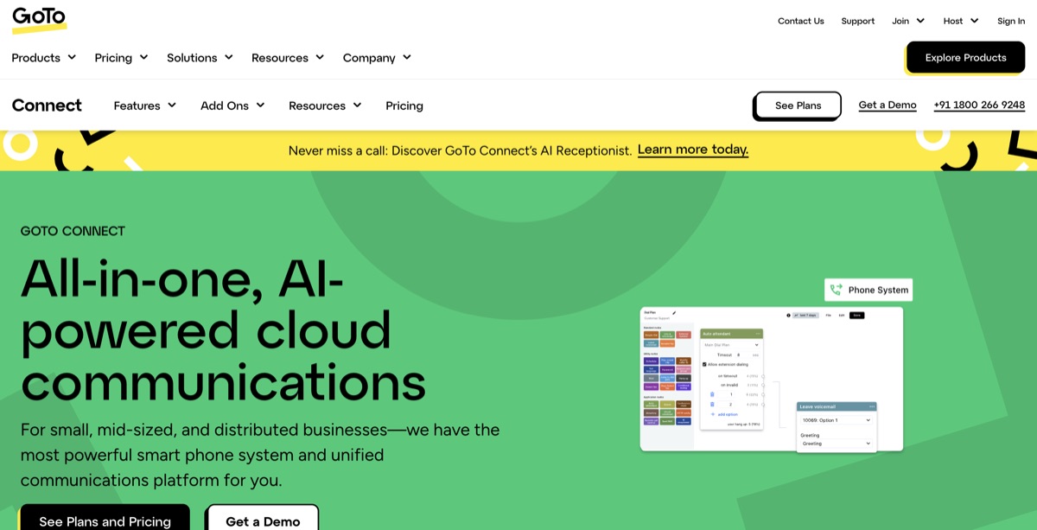The image size is (1037, 530).
Task: Click the +91 1800 266 9248 phone link
Action: (979, 105)
